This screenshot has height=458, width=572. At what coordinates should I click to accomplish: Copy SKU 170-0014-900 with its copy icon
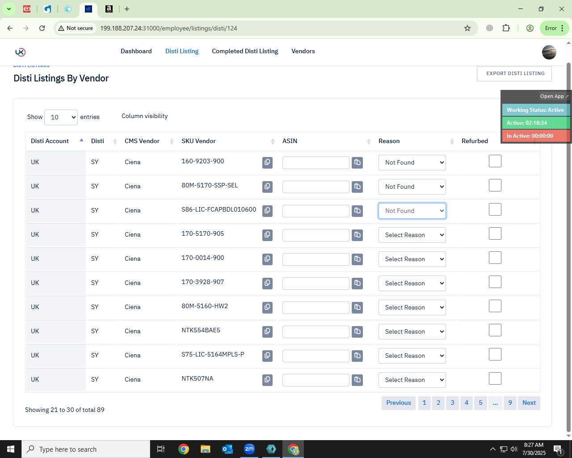(x=267, y=259)
